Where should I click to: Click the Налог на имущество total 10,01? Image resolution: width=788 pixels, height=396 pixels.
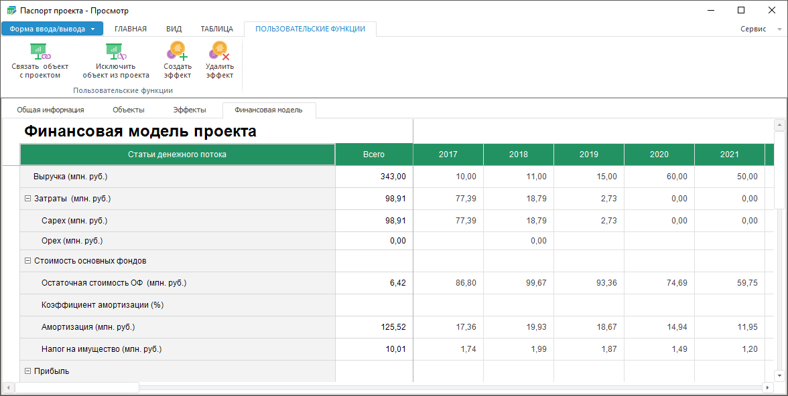click(374, 349)
